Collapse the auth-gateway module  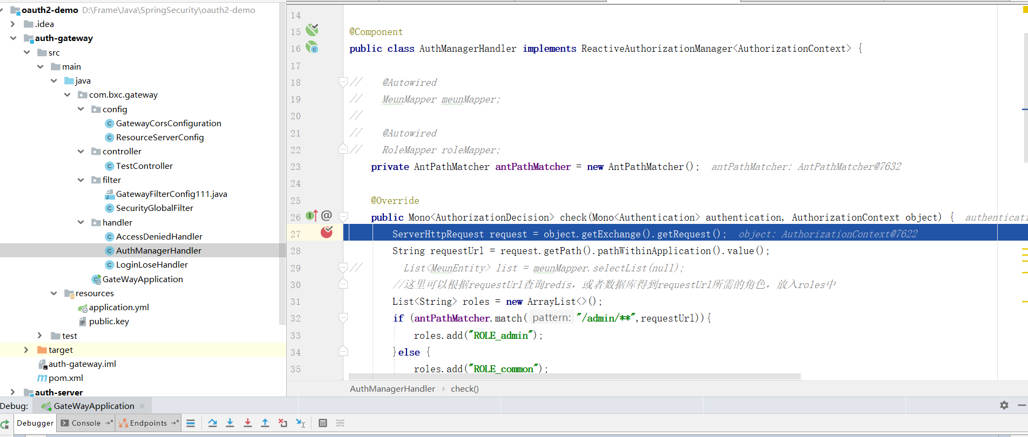pyautogui.click(x=13, y=38)
